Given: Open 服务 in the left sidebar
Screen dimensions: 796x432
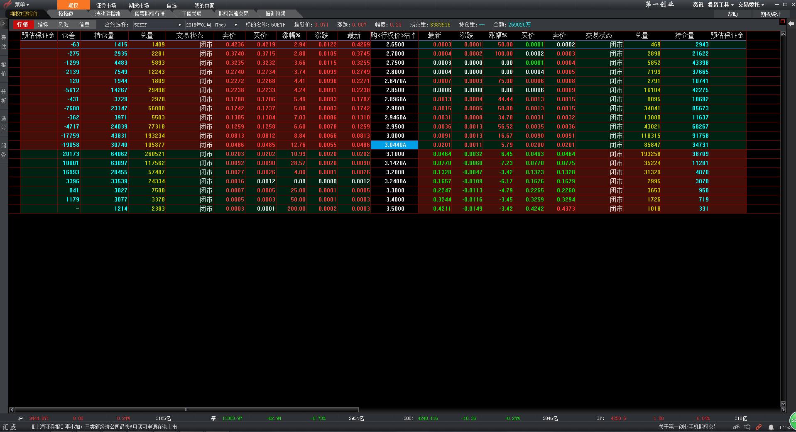Looking at the screenshot, I should tap(4, 150).
